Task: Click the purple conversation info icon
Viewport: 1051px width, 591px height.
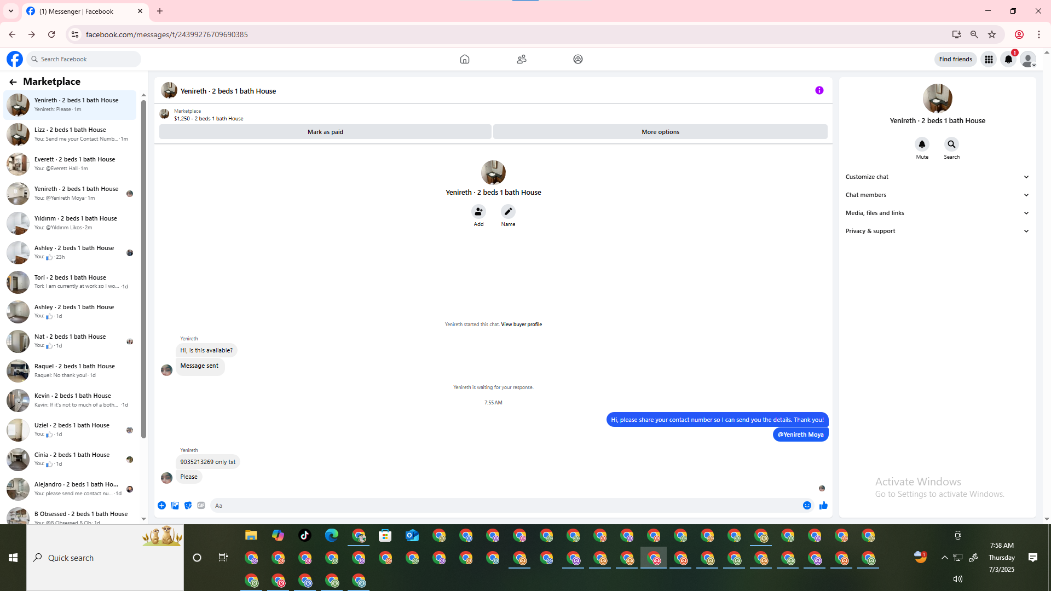Action: [x=819, y=90]
